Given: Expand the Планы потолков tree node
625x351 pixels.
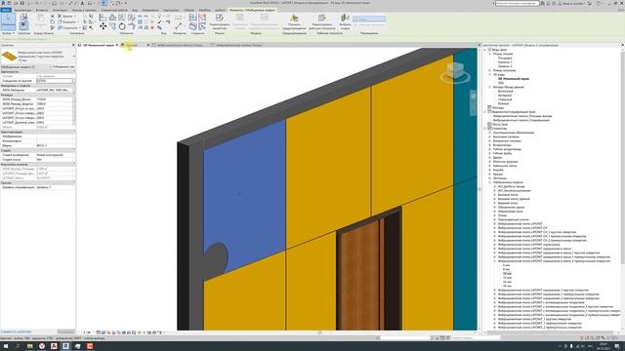Looking at the screenshot, I should point(490,70).
